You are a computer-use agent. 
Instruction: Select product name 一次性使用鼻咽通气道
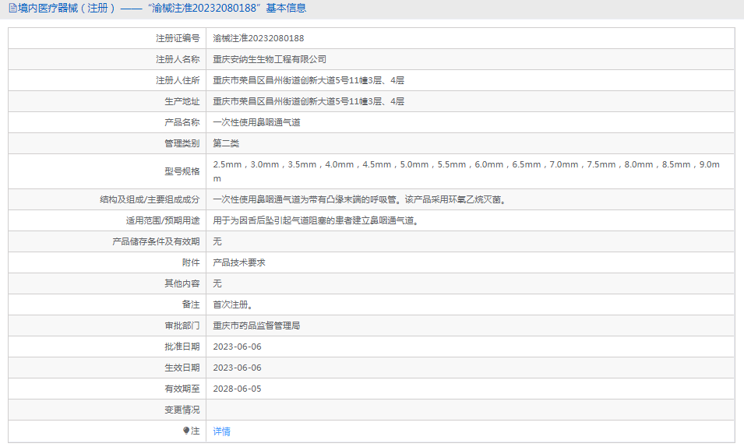click(256, 122)
